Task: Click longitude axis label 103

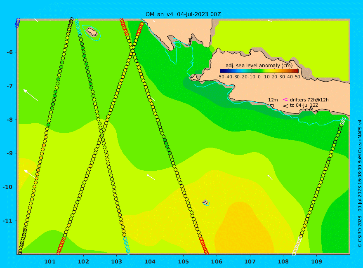Action: click(117, 261)
